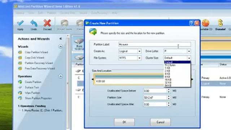The width and height of the screenshot is (231, 130).
Task: Close the Create New Partition dialog
Action: 197,23
